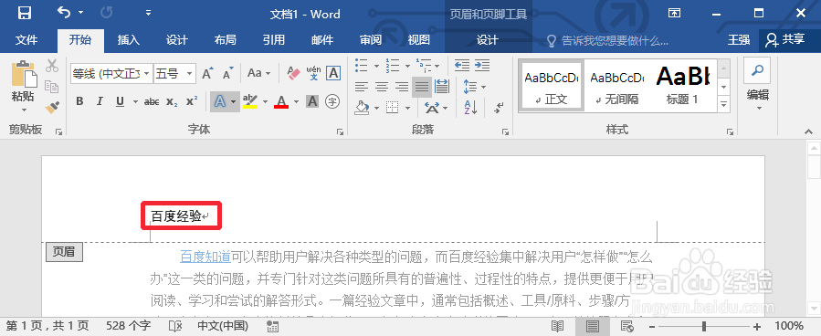821x336 pixels.
Task: Toggle italic formatting
Action: tap(100, 101)
